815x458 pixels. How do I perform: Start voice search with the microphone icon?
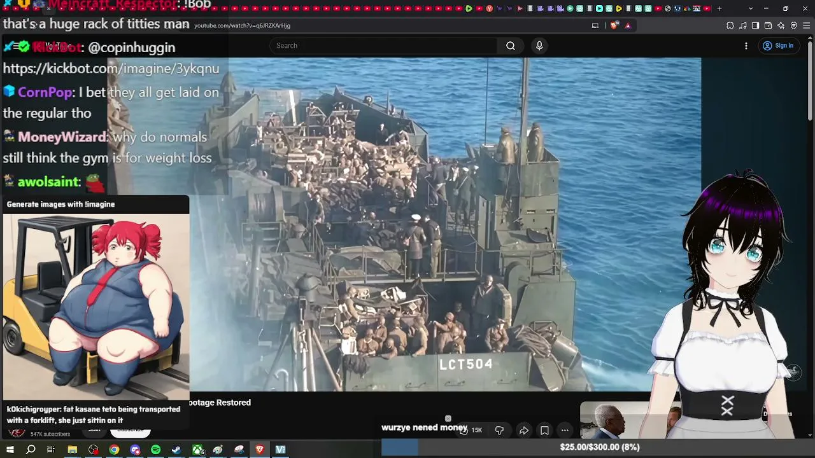(x=539, y=46)
